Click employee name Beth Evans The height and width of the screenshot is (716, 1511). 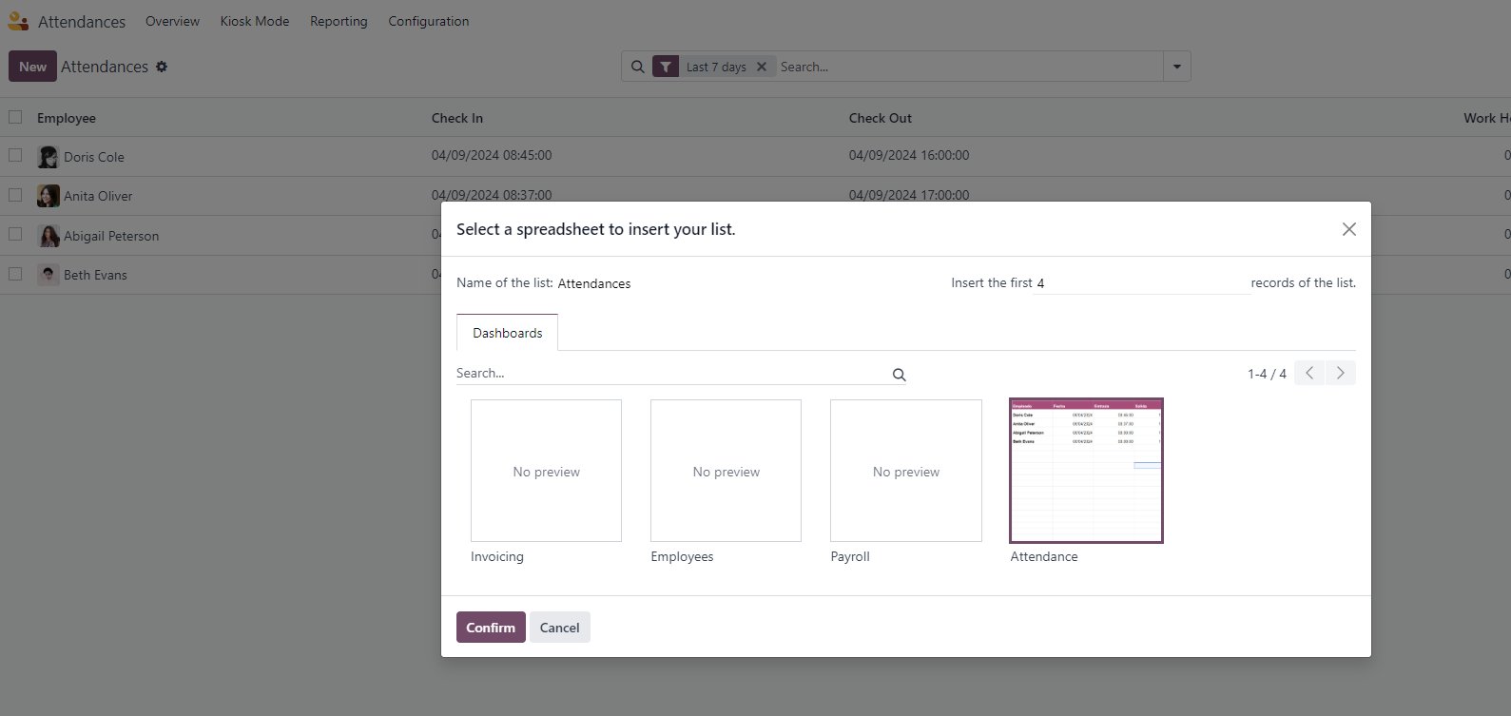click(x=95, y=275)
